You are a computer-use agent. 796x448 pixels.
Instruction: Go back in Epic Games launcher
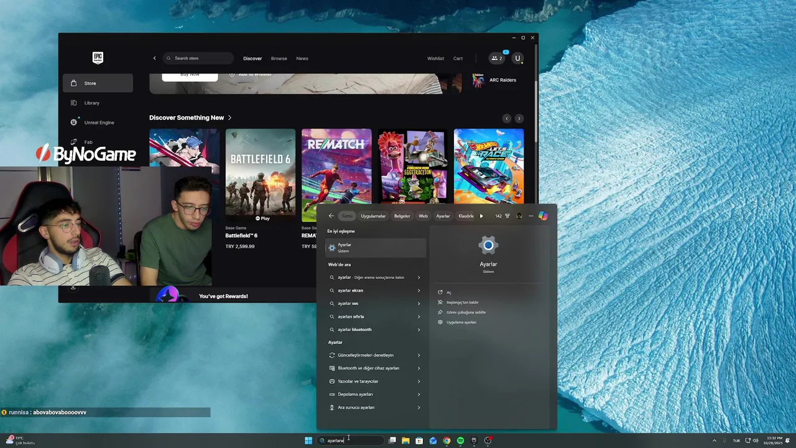coord(155,58)
